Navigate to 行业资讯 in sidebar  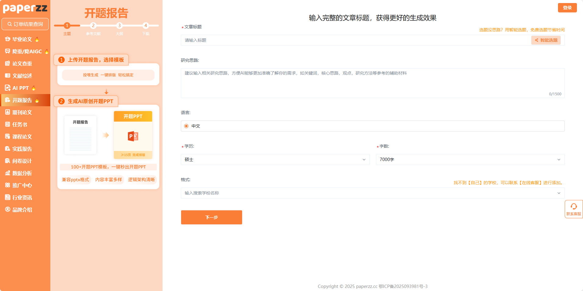tap(22, 197)
